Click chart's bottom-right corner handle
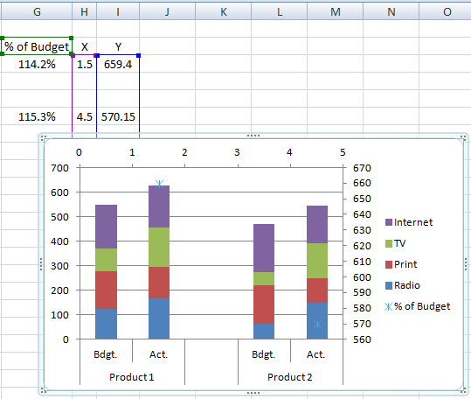This screenshot has width=471, height=399. [464, 391]
